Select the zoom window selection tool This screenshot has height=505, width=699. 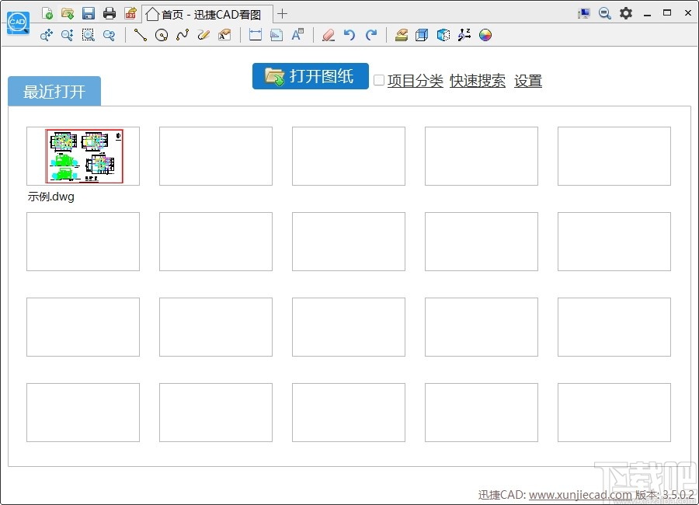point(89,35)
